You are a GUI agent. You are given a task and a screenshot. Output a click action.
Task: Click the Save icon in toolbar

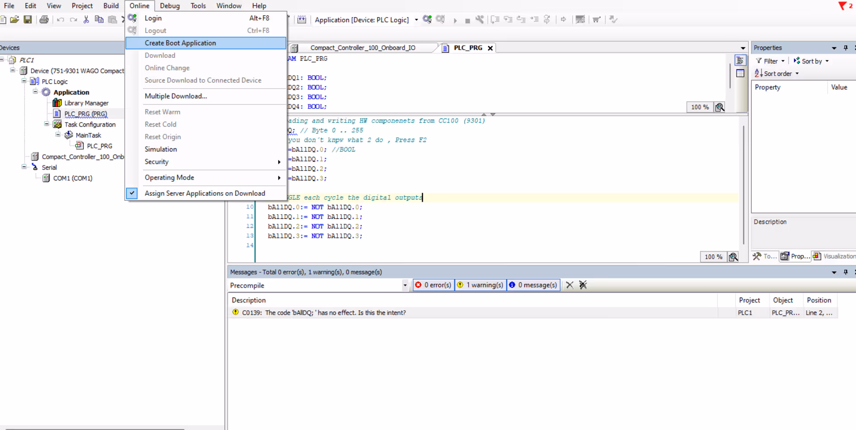[x=28, y=19]
